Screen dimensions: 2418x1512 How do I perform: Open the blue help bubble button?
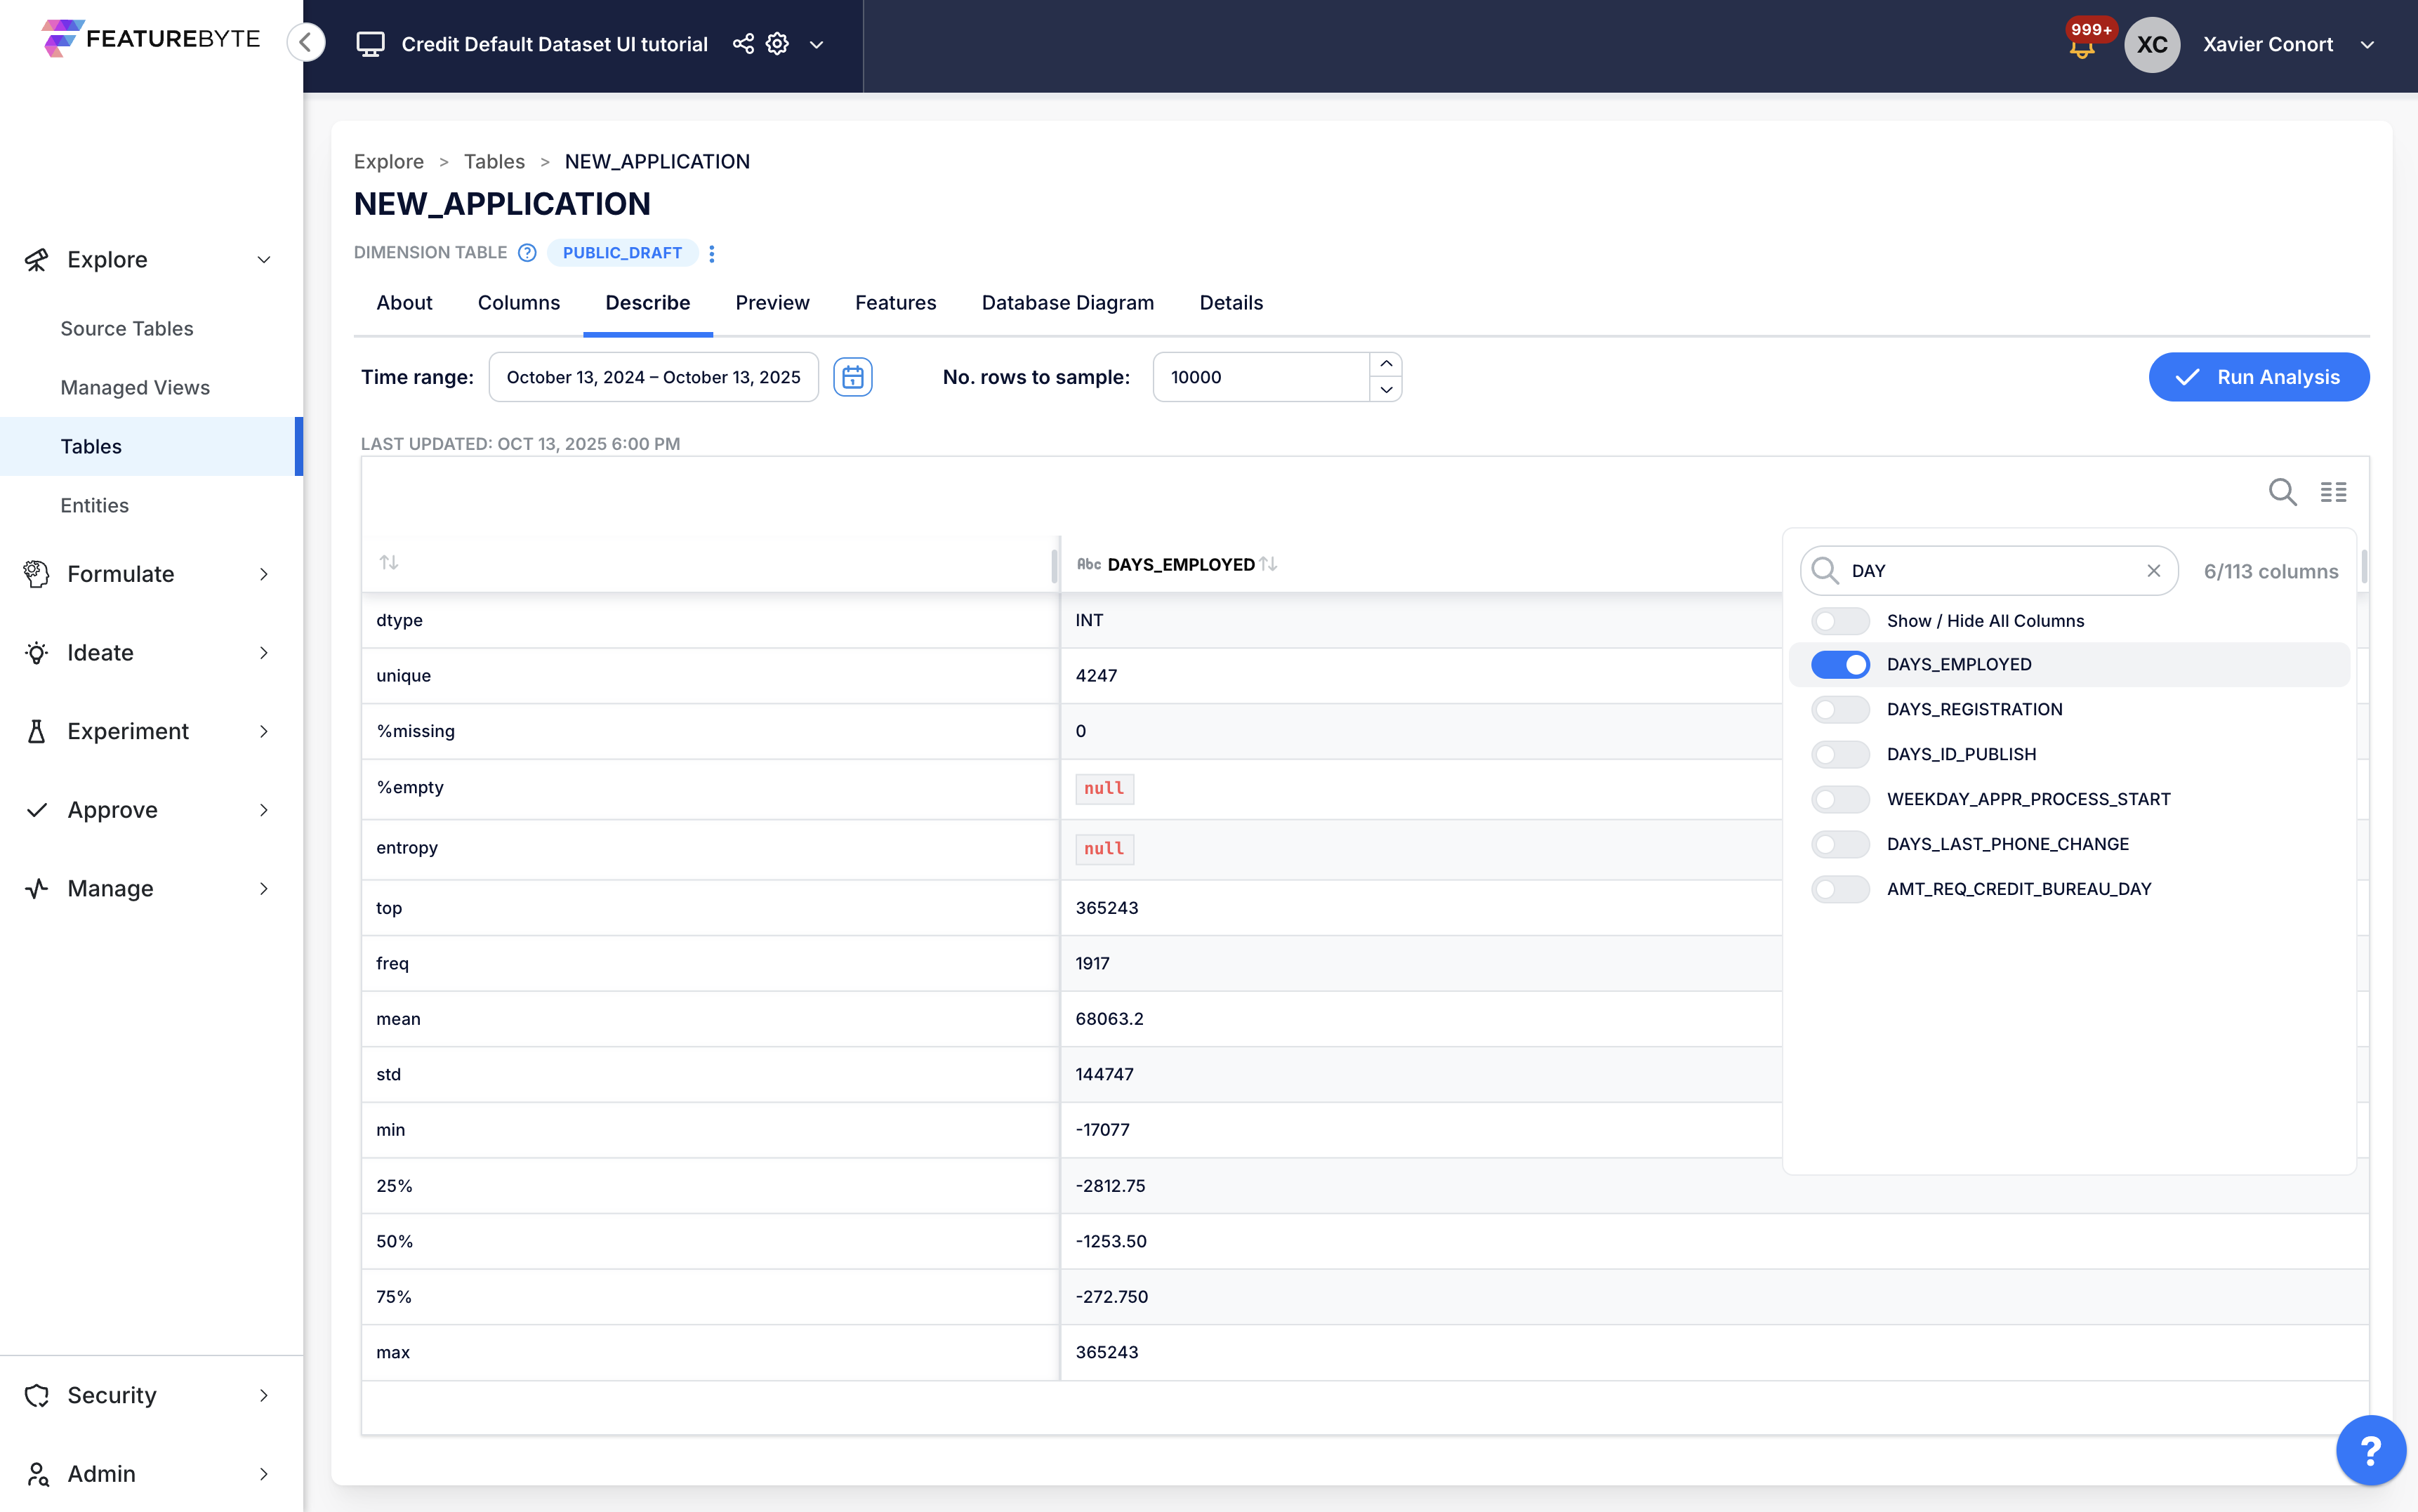coord(2369,1449)
